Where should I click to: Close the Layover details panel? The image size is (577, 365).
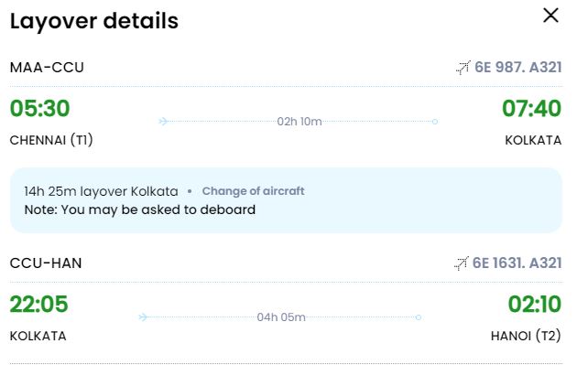[550, 16]
